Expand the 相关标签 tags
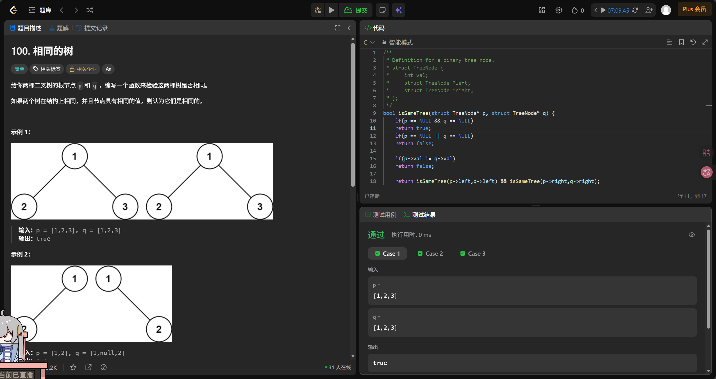This screenshot has width=716, height=379. (x=47, y=69)
